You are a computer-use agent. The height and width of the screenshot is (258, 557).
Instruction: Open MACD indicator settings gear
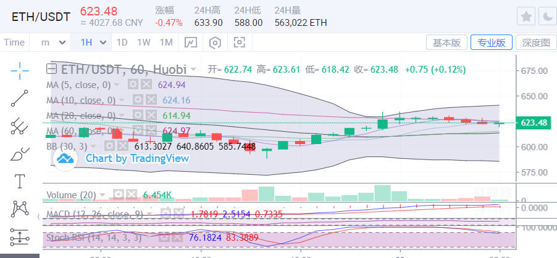(x=165, y=213)
